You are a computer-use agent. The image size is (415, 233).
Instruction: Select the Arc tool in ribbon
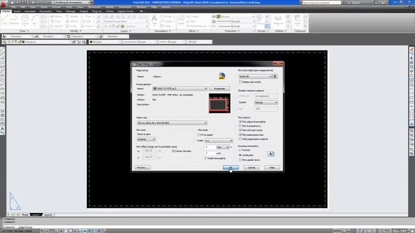tap(34, 20)
